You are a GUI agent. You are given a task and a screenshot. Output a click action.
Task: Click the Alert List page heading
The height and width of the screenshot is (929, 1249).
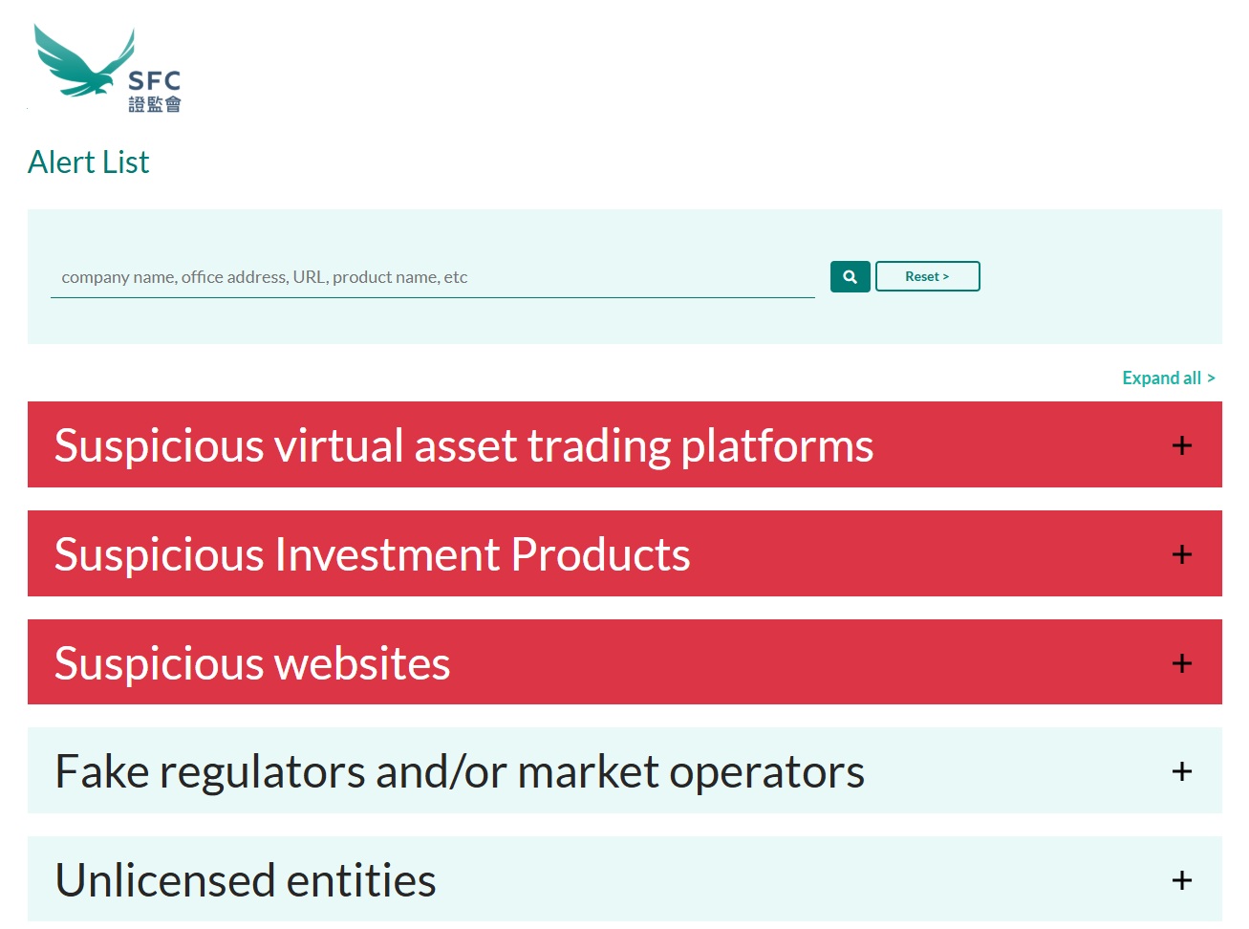(89, 162)
